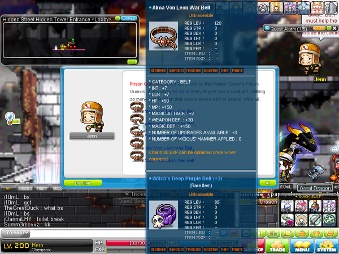
Task: Open the TRADE window
Action: tap(277, 246)
